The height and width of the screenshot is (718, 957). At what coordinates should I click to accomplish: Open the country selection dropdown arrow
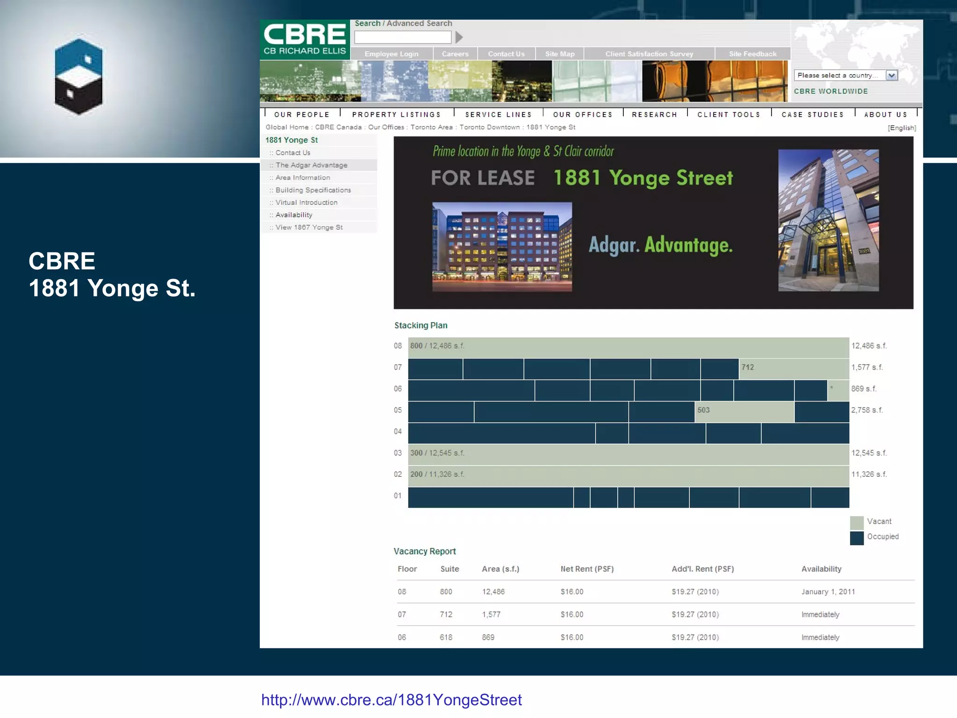892,75
